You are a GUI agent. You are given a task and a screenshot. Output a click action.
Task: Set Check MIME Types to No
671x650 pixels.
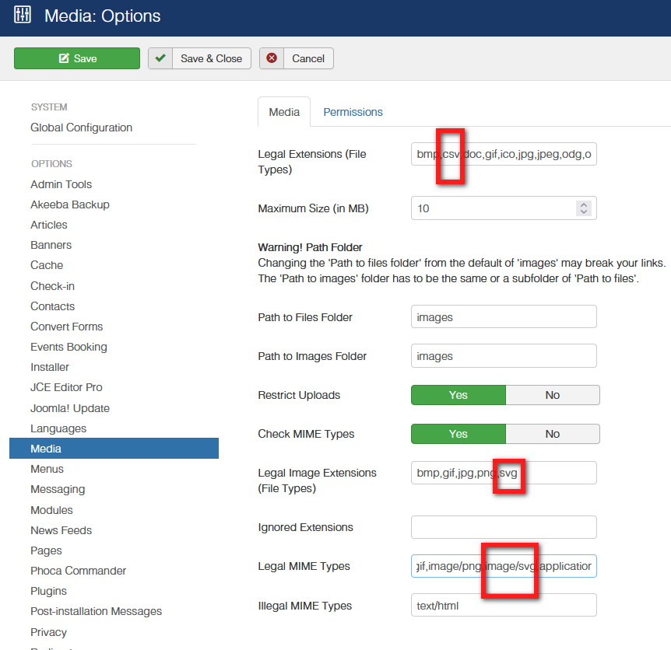coord(552,434)
